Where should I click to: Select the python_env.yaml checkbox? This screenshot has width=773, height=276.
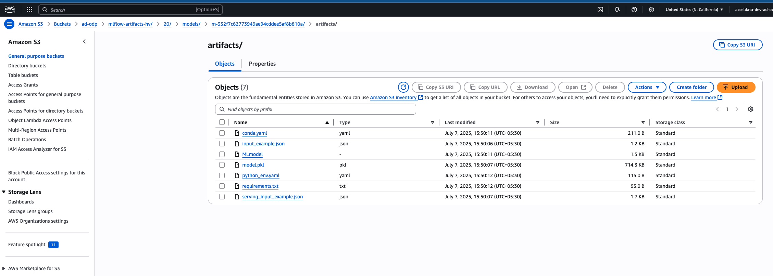pyautogui.click(x=222, y=175)
